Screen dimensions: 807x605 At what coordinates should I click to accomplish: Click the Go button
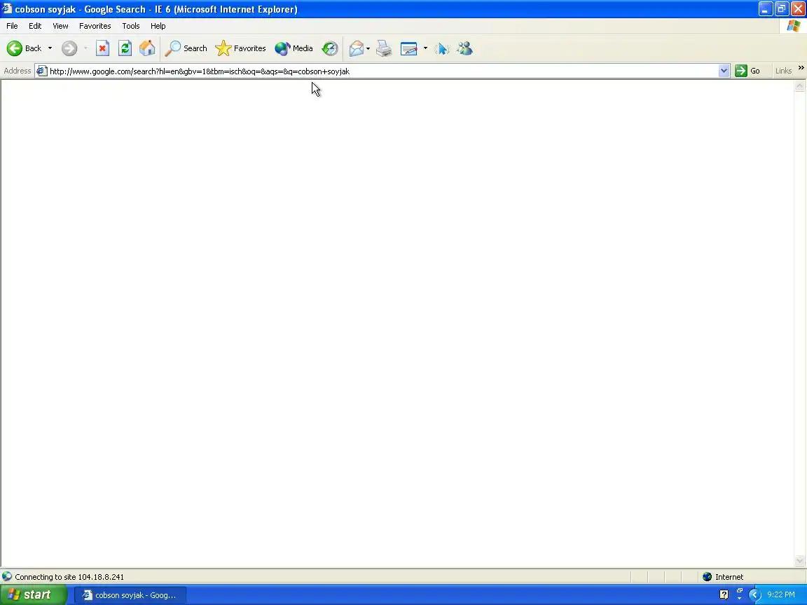pyautogui.click(x=748, y=71)
